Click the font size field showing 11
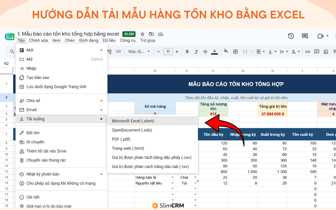The image size is (336, 210). (168, 52)
